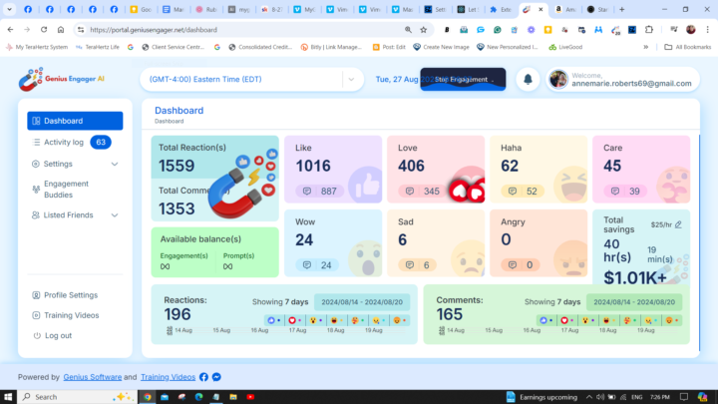Click the 887 comment count under Like
This screenshot has width=718, height=404.
[x=318, y=191]
